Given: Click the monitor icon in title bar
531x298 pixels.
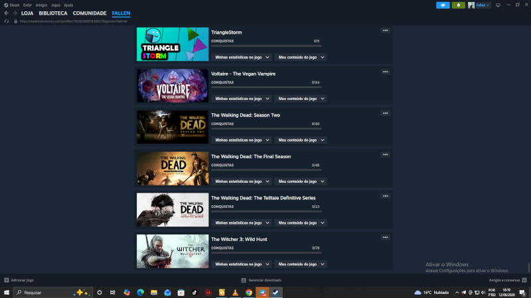Looking at the screenshot, I should point(498,5).
